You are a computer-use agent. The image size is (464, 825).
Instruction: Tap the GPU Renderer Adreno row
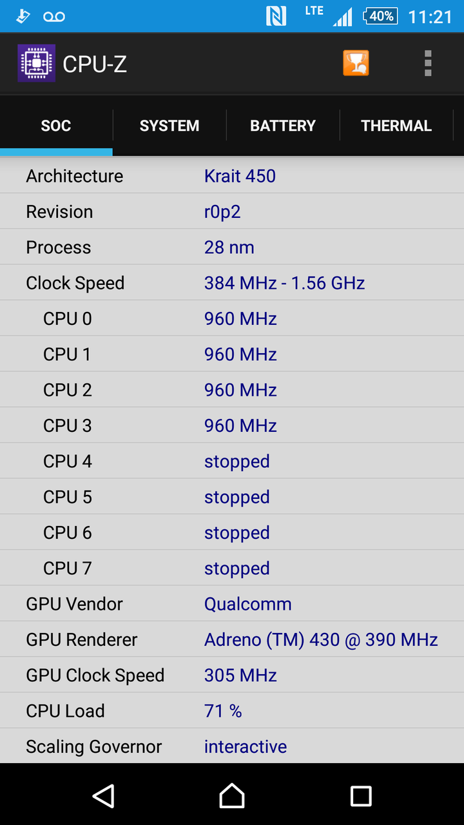click(x=232, y=639)
